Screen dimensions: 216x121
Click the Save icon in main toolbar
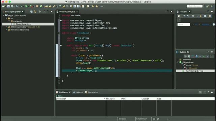[8, 6]
